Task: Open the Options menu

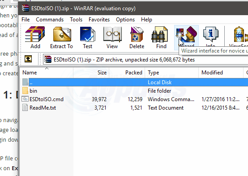Action: coord(125,20)
